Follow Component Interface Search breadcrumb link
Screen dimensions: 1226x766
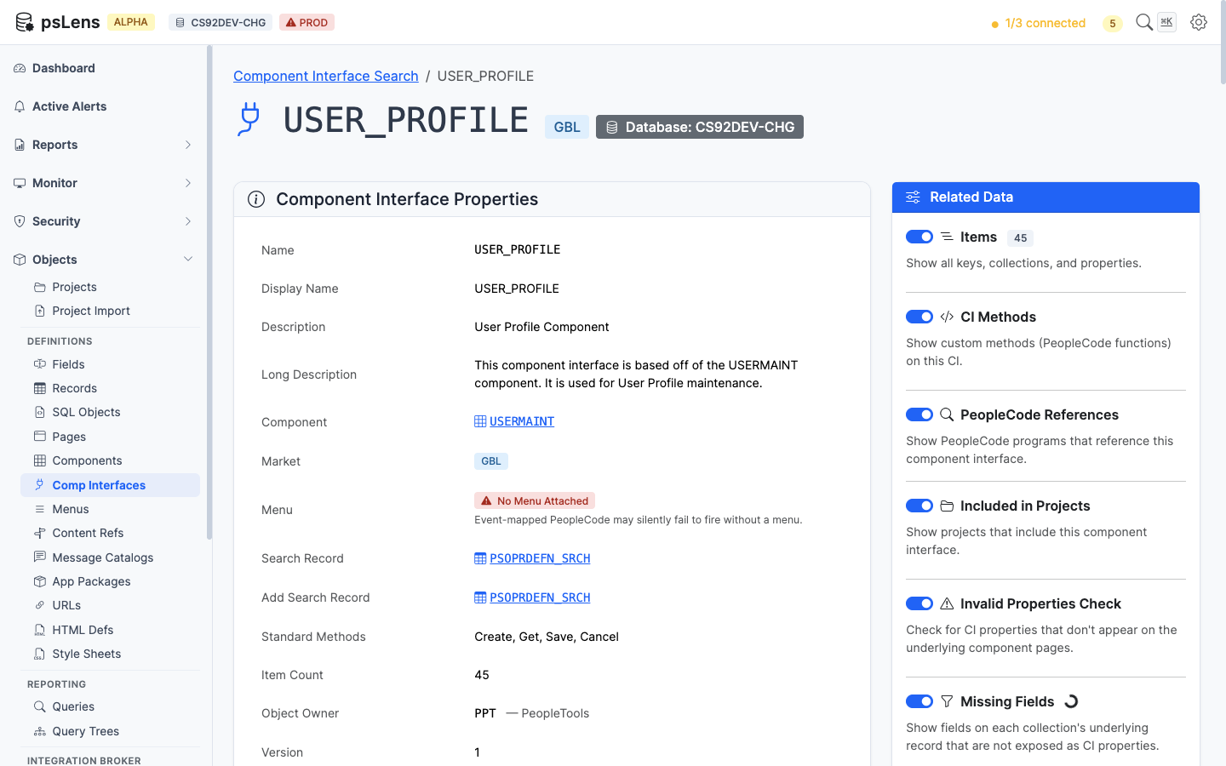pos(326,76)
